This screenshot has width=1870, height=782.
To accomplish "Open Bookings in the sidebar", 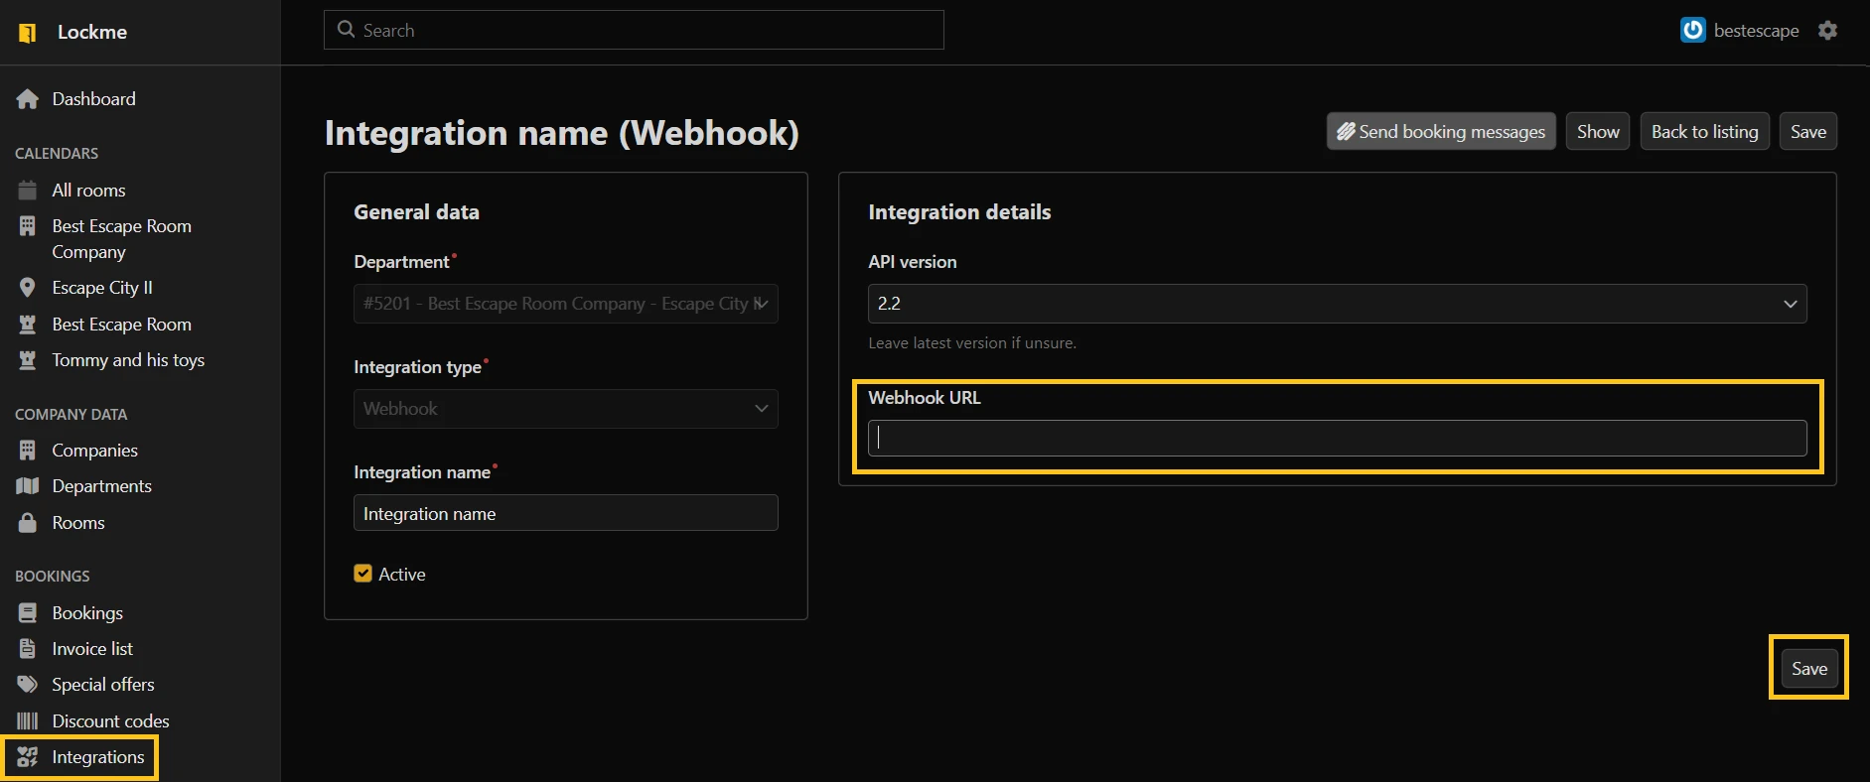I will (x=87, y=613).
